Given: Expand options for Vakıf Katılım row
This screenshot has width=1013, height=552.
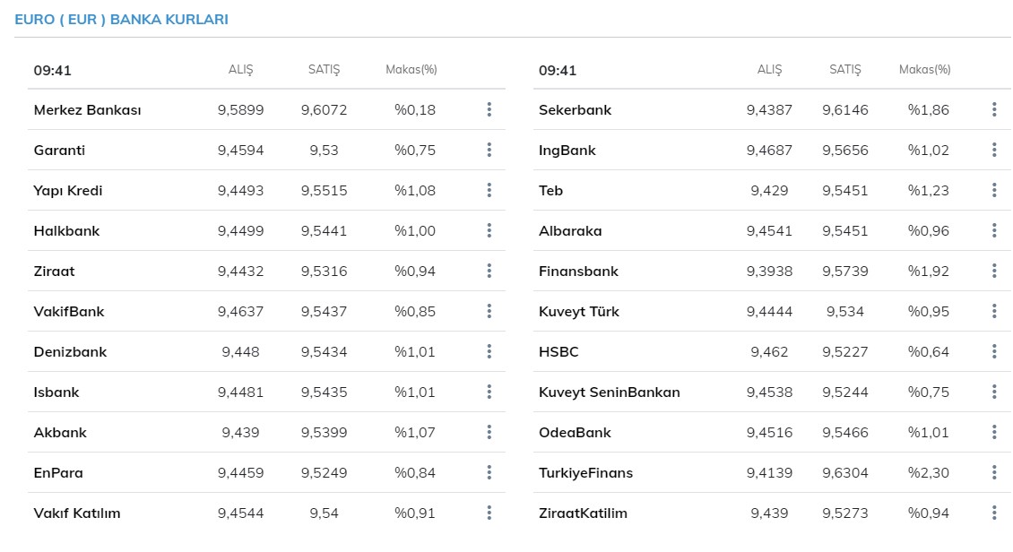Looking at the screenshot, I should click(489, 513).
